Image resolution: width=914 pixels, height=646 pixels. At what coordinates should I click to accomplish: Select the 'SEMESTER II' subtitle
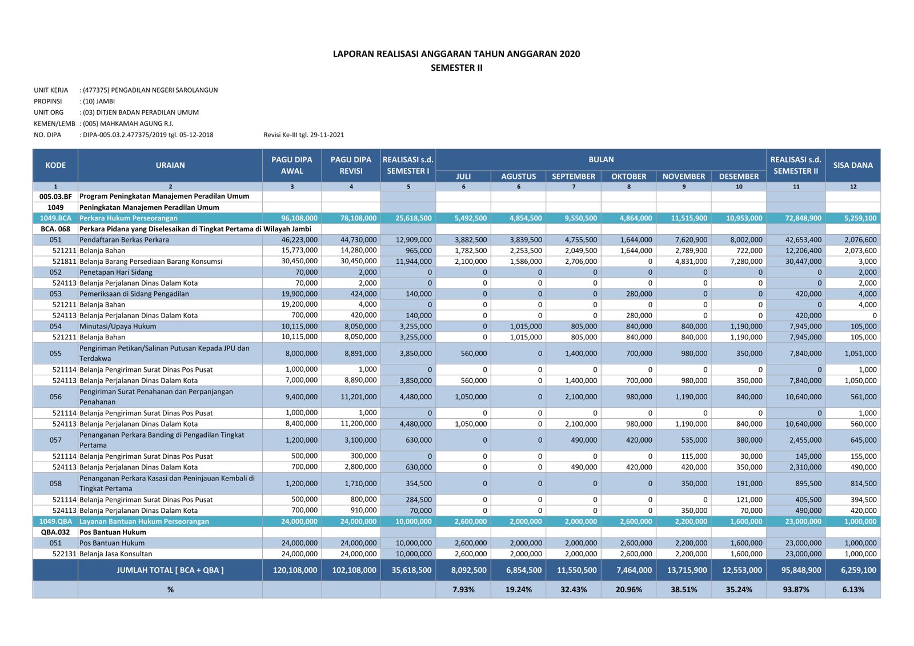point(456,67)
